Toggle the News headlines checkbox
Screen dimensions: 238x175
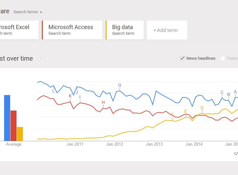point(182,58)
